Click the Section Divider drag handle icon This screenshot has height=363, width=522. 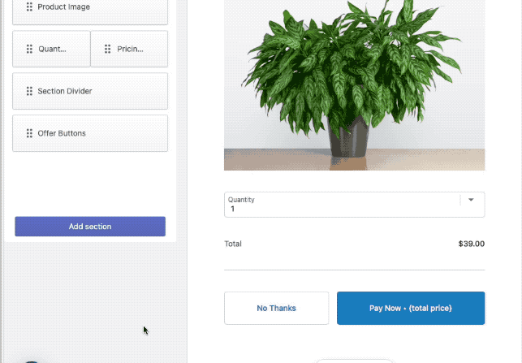coord(29,91)
